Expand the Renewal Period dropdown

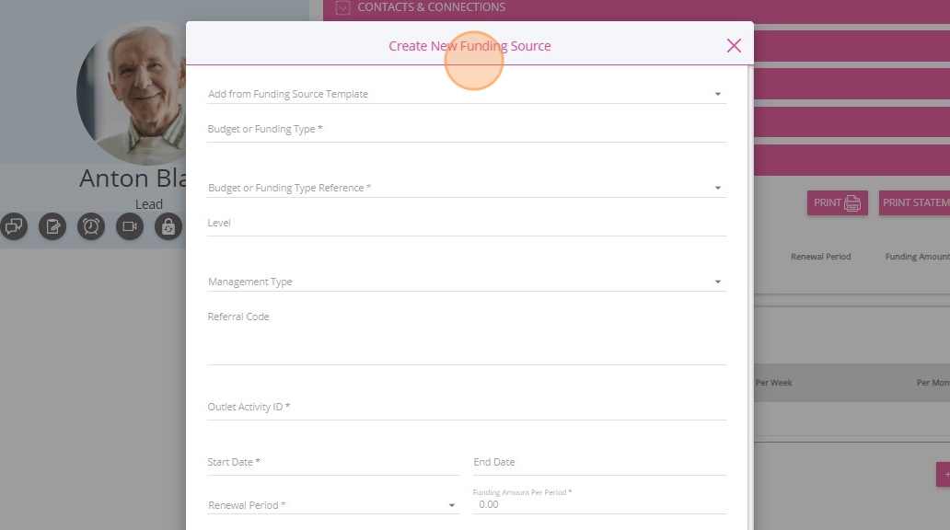[x=333, y=505]
